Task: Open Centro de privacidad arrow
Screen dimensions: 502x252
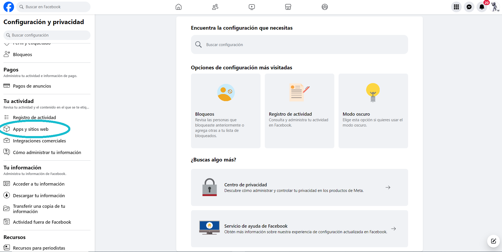Action: (x=388, y=187)
